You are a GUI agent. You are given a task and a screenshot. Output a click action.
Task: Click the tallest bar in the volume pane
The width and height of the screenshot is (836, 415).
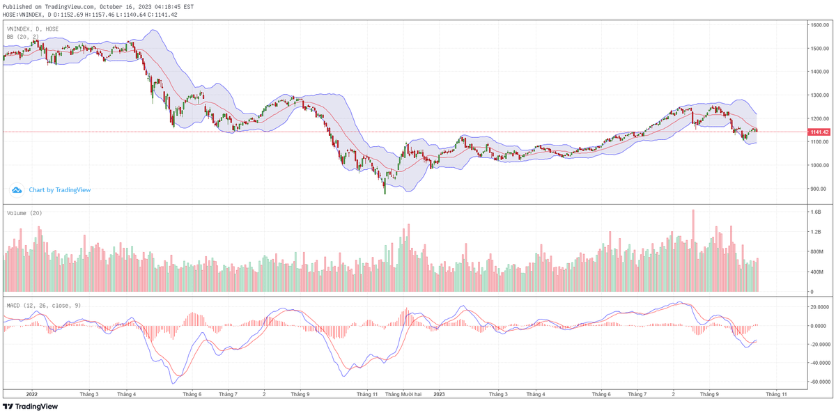pyautogui.click(x=693, y=251)
